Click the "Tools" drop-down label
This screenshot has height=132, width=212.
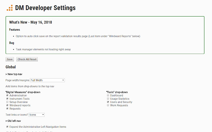(x=117, y=92)
